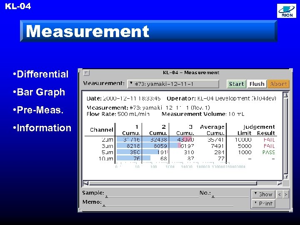Image resolution: width=300 pixels, height=225 pixels.
Task: Click the FAIL result for 2µm
Action: (x=269, y=140)
